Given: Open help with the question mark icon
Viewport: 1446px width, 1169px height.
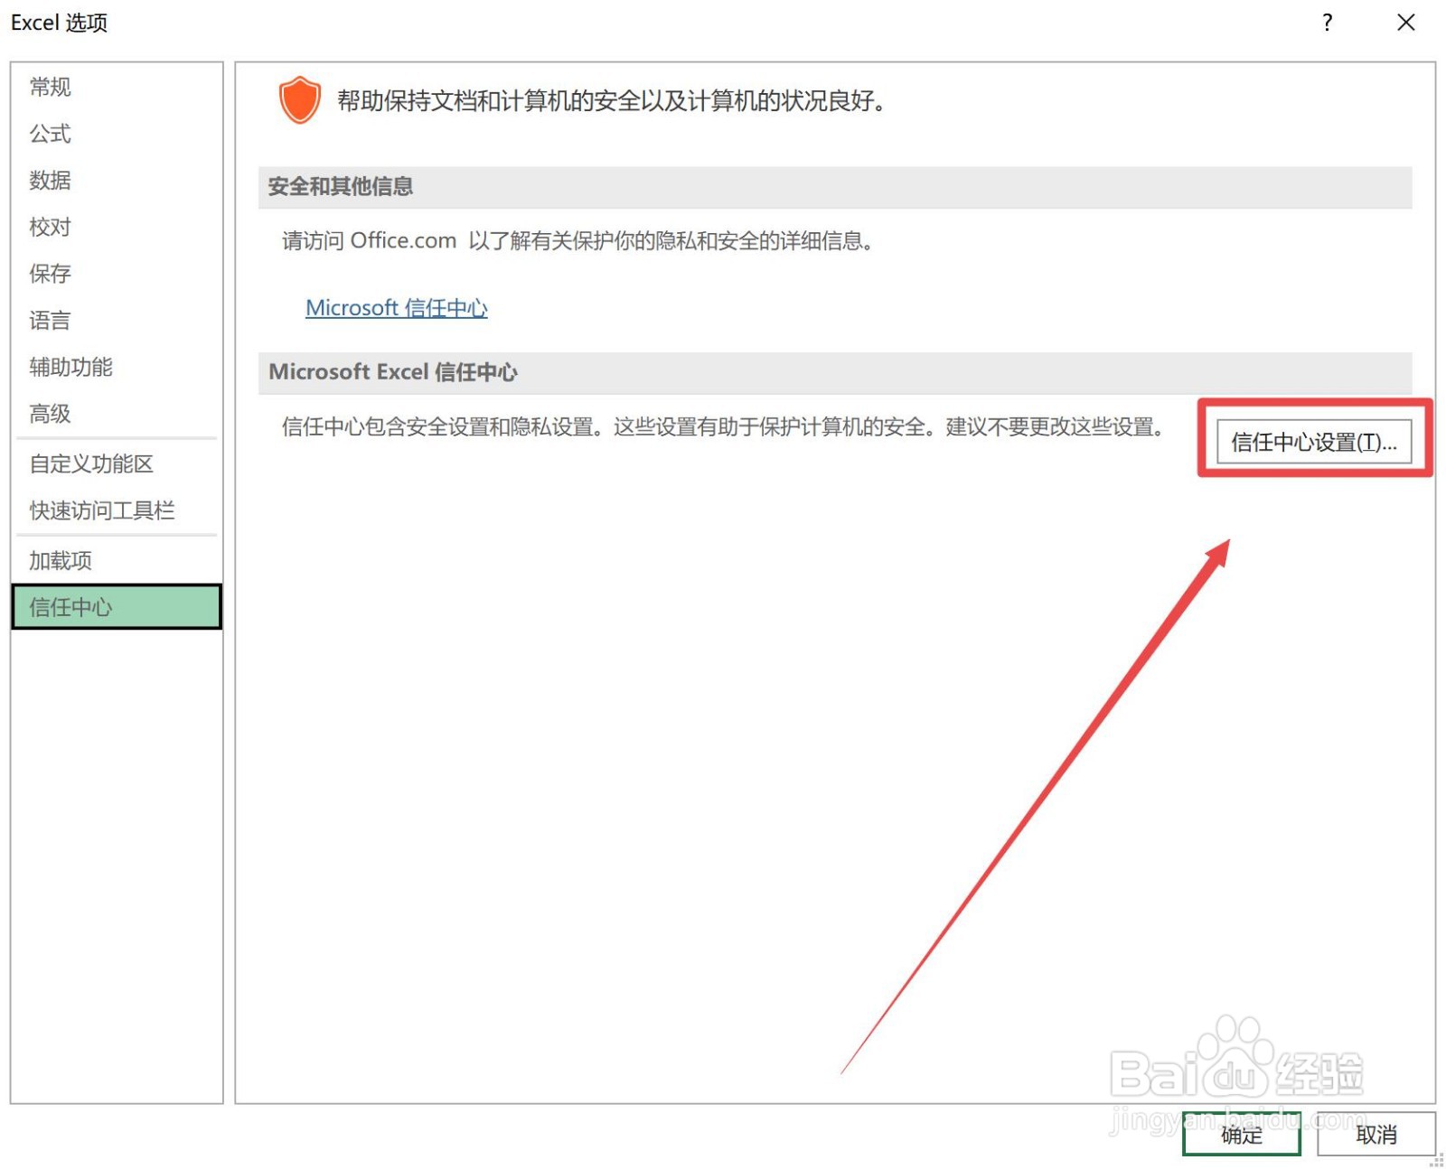Looking at the screenshot, I should pyautogui.click(x=1327, y=23).
